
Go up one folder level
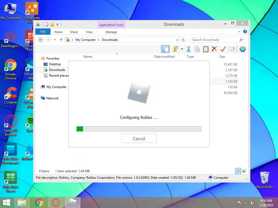61,40
